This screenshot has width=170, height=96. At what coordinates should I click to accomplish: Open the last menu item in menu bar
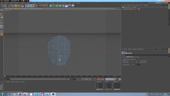pos(78,3)
